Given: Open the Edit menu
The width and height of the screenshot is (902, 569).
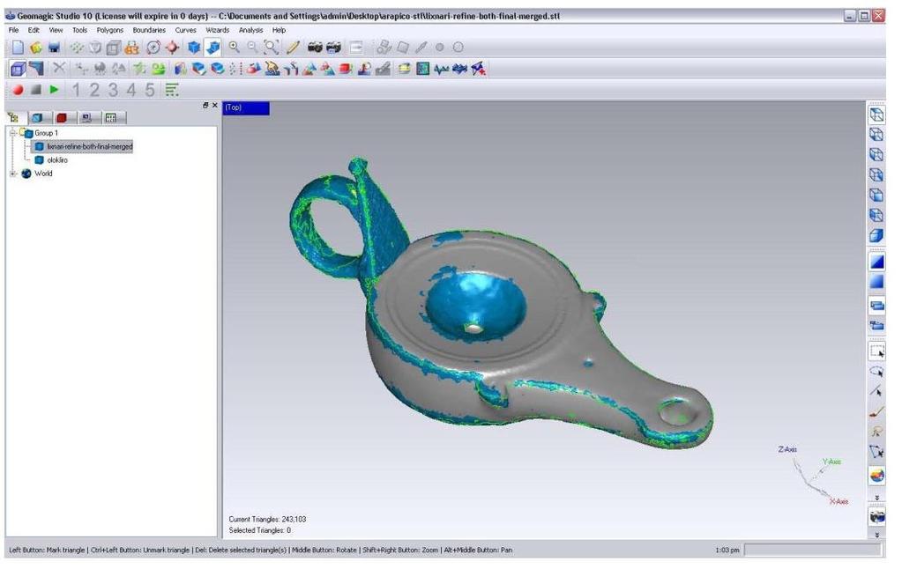Looking at the screenshot, I should [34, 30].
